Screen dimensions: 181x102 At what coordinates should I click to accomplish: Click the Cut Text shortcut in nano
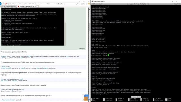132,99
